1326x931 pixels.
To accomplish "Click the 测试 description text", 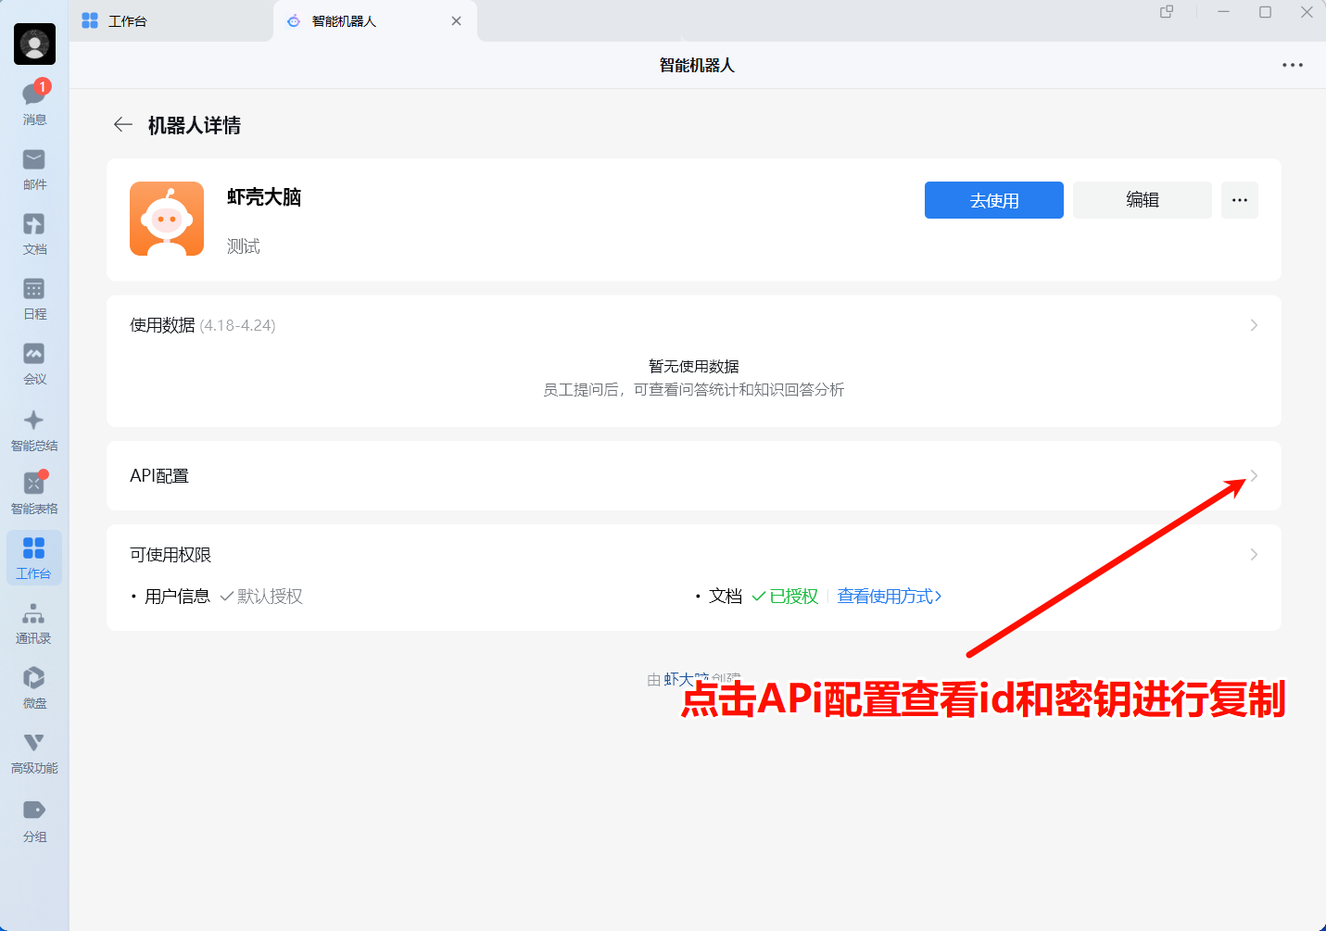I will coord(244,246).
